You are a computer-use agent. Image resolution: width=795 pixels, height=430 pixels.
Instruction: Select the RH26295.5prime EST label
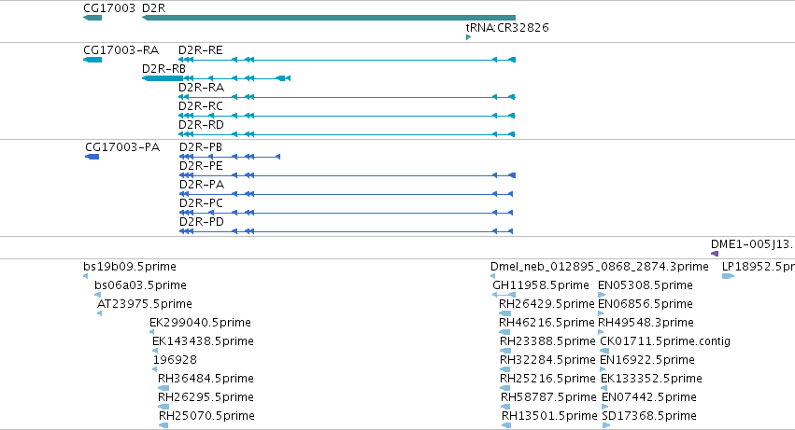206,397
